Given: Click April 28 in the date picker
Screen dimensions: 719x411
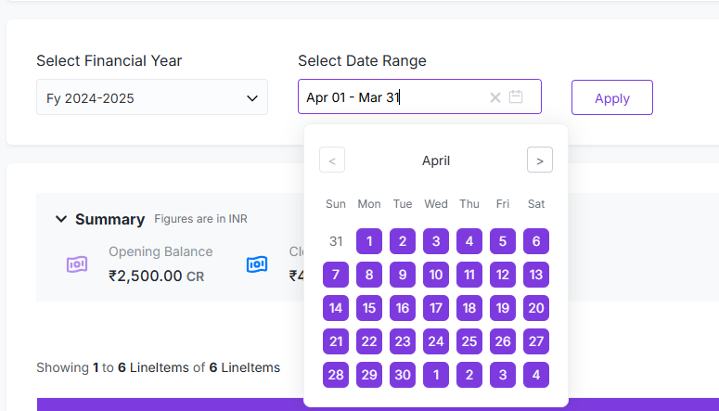Looking at the screenshot, I should click(x=336, y=375).
